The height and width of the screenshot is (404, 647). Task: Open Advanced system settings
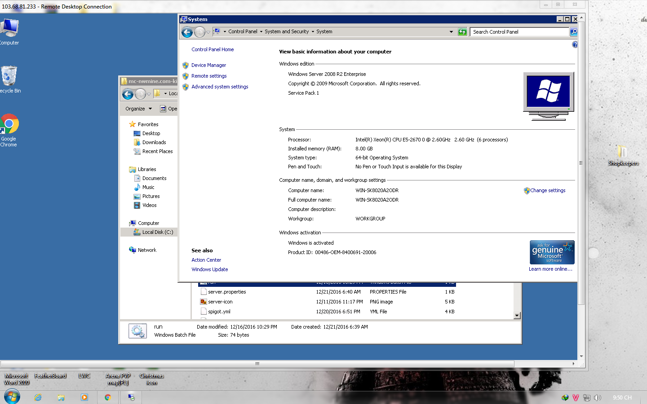(x=219, y=87)
